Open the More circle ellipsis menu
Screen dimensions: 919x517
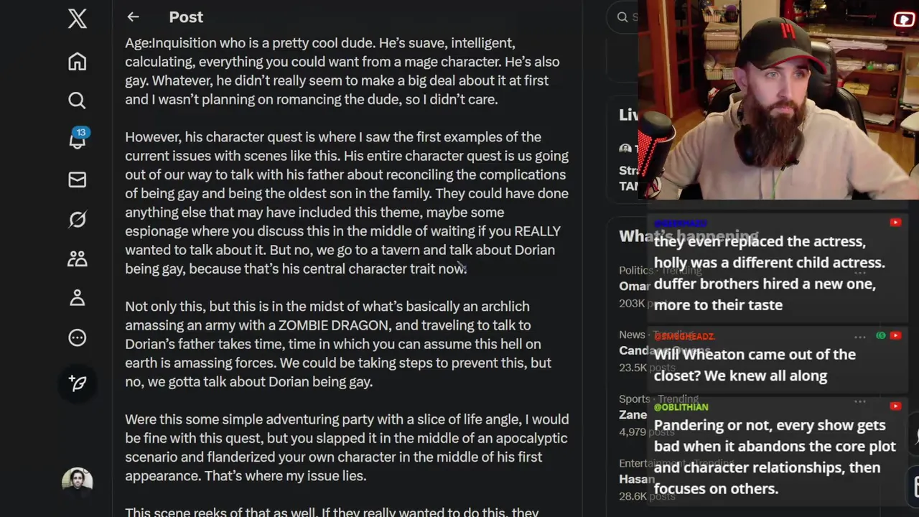(77, 337)
